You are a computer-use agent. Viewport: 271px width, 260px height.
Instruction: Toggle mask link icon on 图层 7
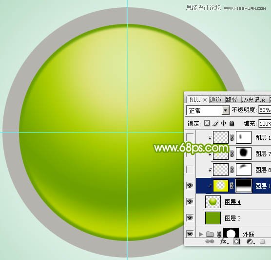(x=232, y=153)
